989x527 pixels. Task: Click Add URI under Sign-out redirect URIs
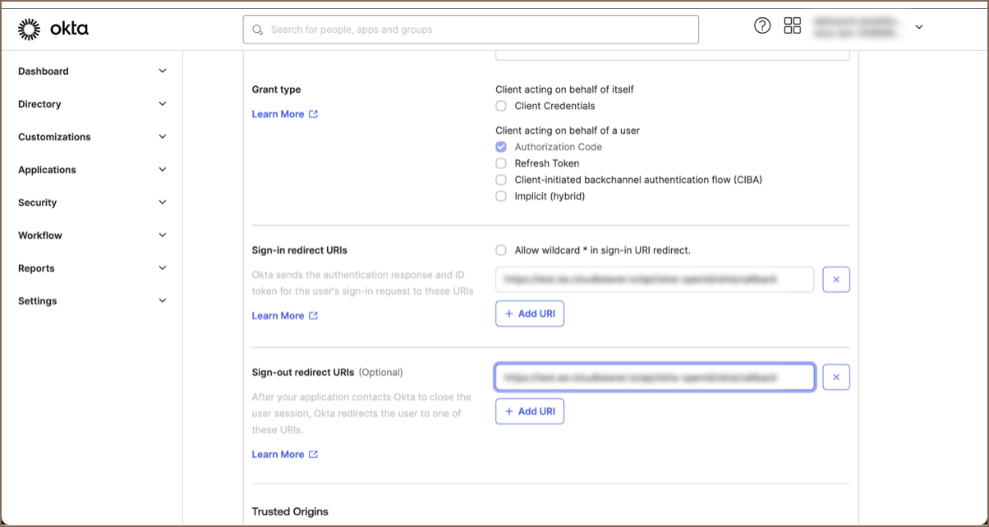click(530, 411)
